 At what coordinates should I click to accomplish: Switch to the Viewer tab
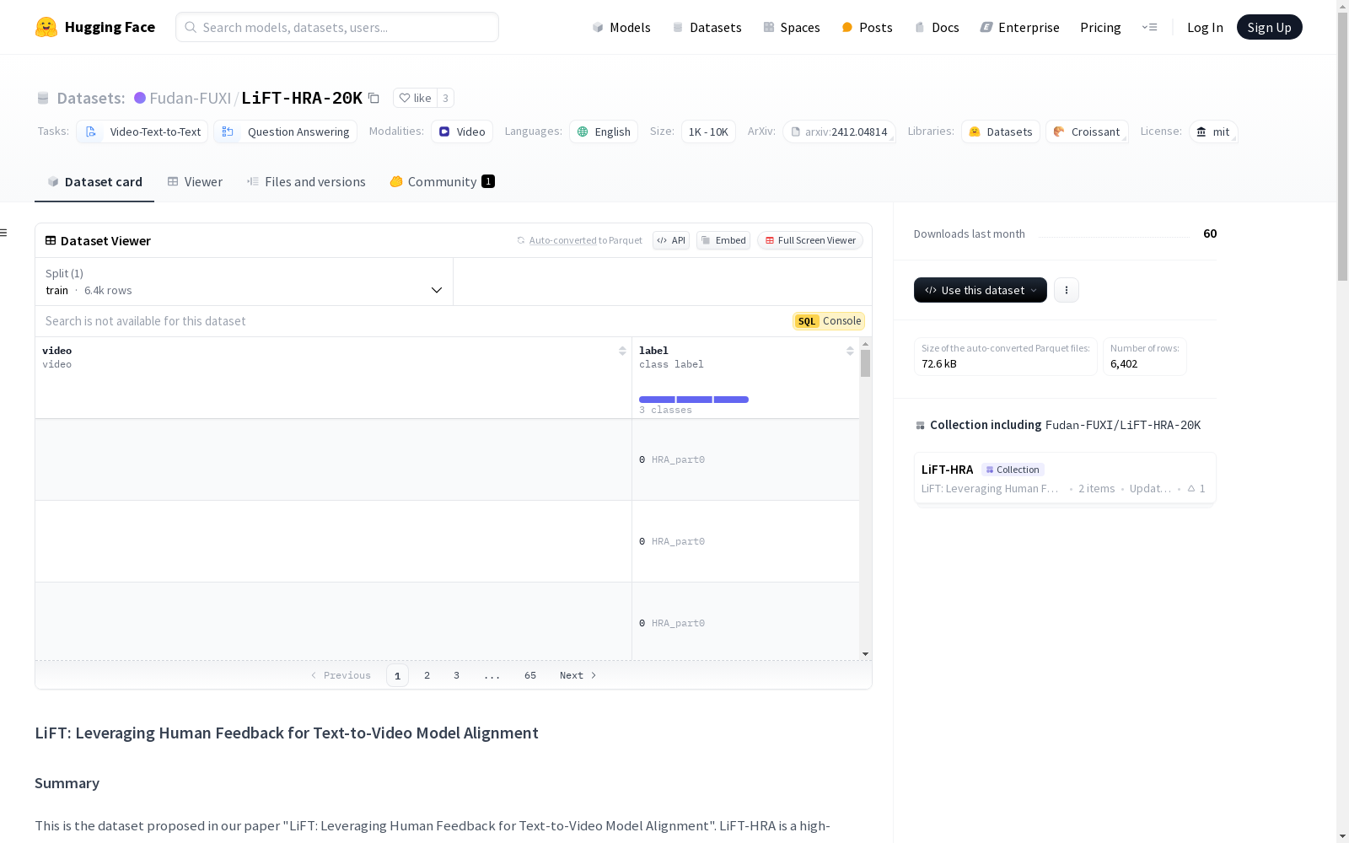click(x=195, y=182)
